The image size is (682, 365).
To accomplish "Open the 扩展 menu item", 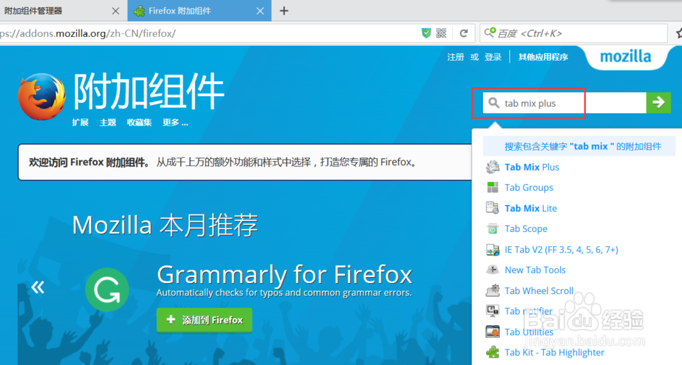I will click(x=80, y=123).
